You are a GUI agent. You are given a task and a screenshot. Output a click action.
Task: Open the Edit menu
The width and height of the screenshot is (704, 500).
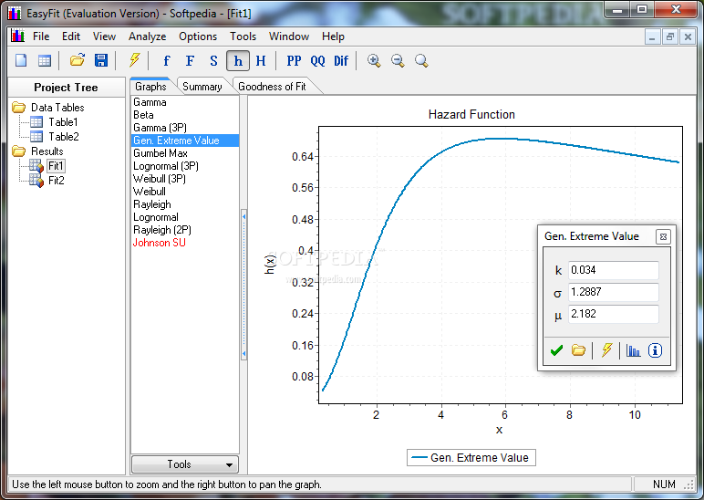click(x=71, y=36)
